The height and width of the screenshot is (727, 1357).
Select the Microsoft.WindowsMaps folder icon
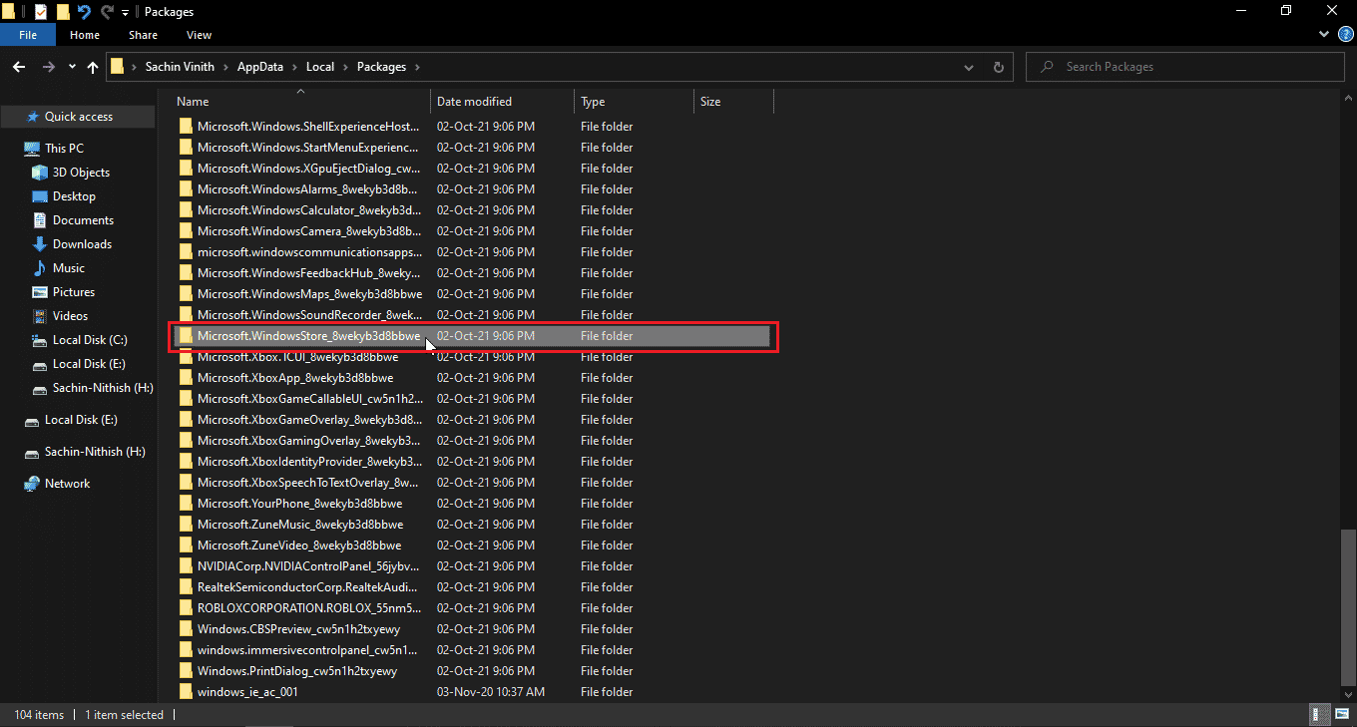pos(185,294)
